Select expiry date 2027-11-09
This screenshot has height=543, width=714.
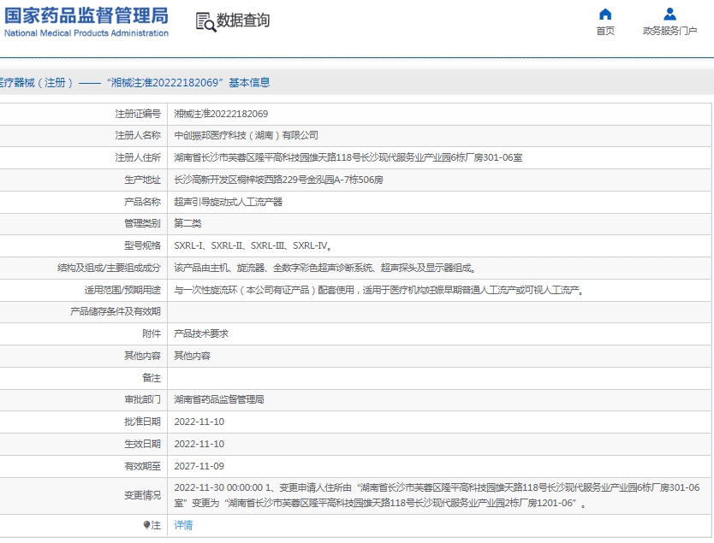click(199, 466)
